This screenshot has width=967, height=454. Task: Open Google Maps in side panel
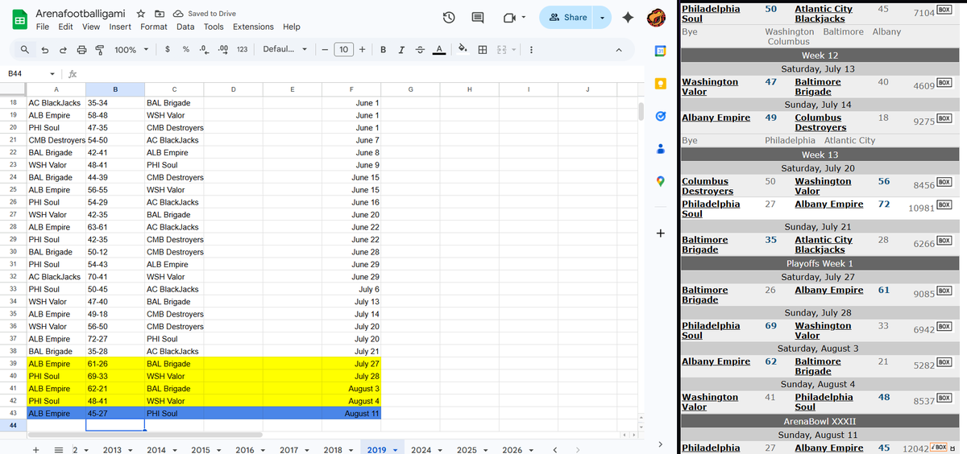coord(659,182)
